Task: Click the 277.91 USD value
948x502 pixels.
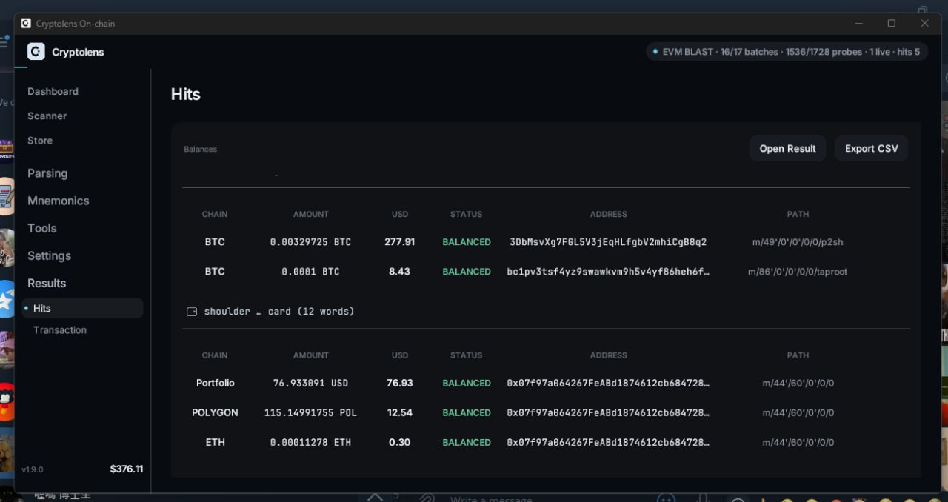Action: pos(400,242)
